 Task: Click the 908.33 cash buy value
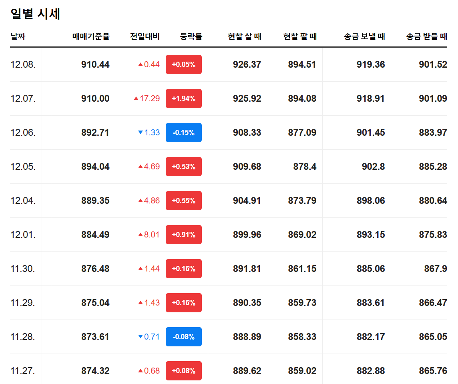[247, 133]
